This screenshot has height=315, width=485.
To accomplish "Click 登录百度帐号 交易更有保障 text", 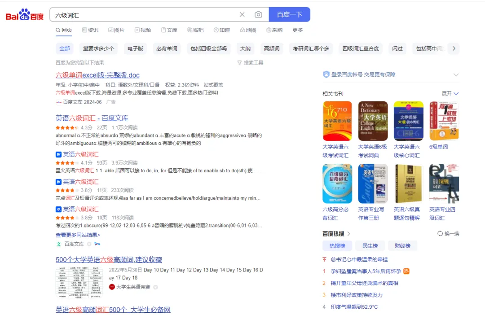I will click(363, 74).
